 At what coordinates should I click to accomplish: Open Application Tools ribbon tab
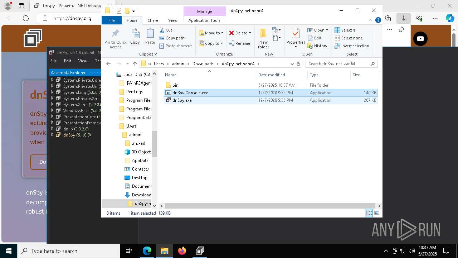tap(204, 20)
